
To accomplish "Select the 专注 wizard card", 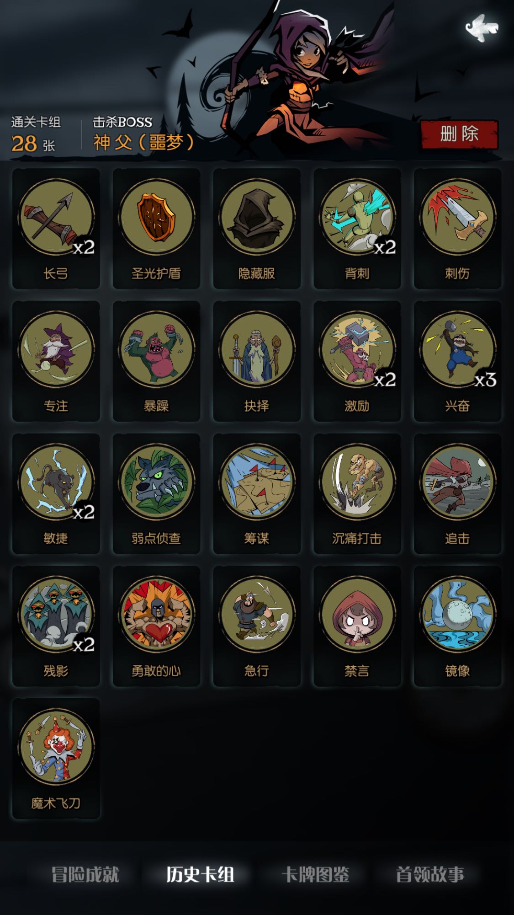I will pyautogui.click(x=56, y=361).
